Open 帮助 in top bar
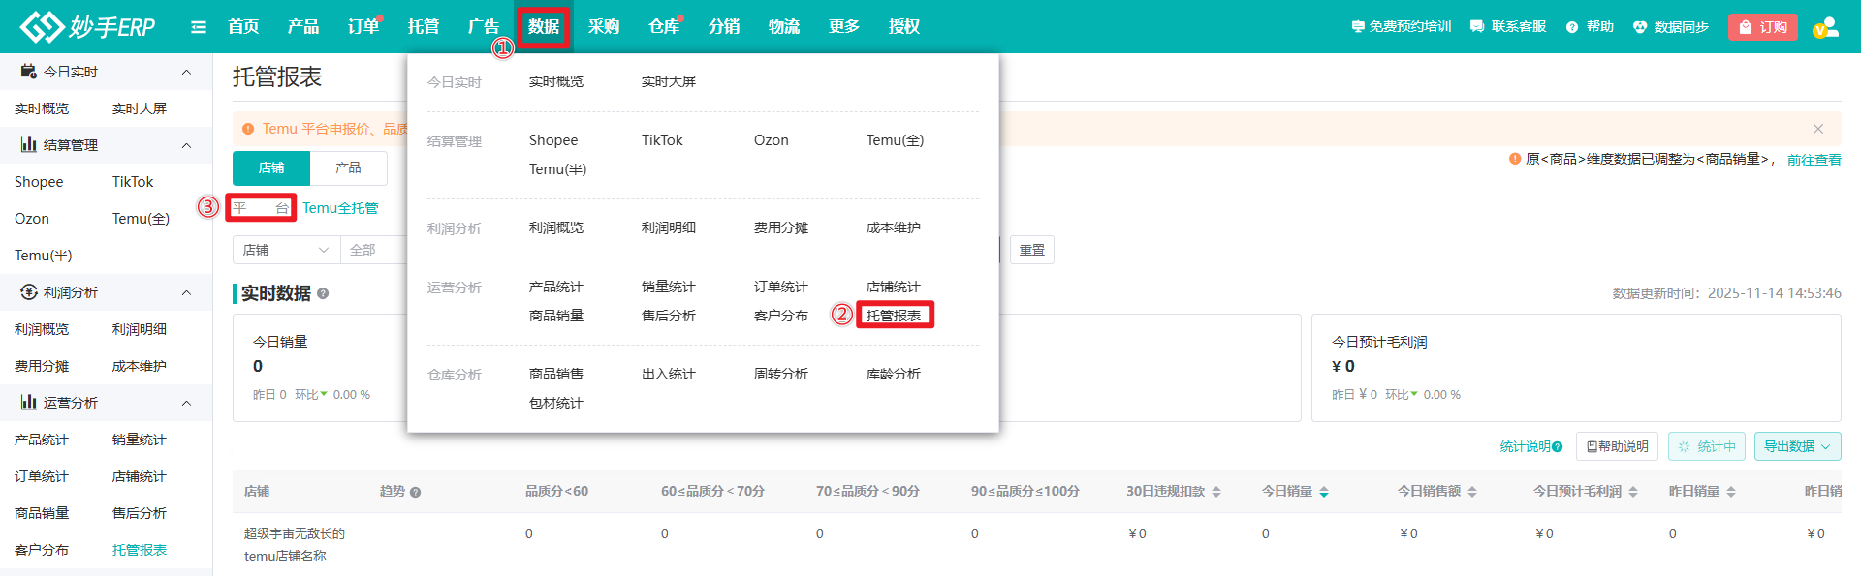 [x=1590, y=27]
